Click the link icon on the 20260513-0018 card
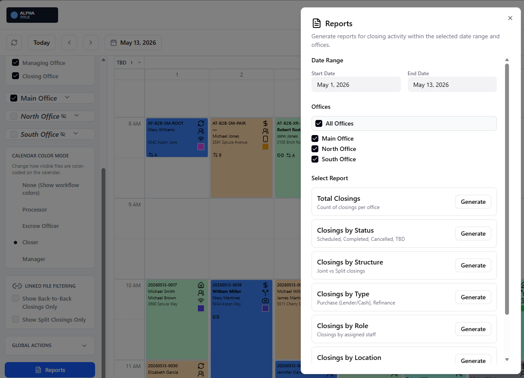Screen dimensions: 524x378 coord(216,317)
